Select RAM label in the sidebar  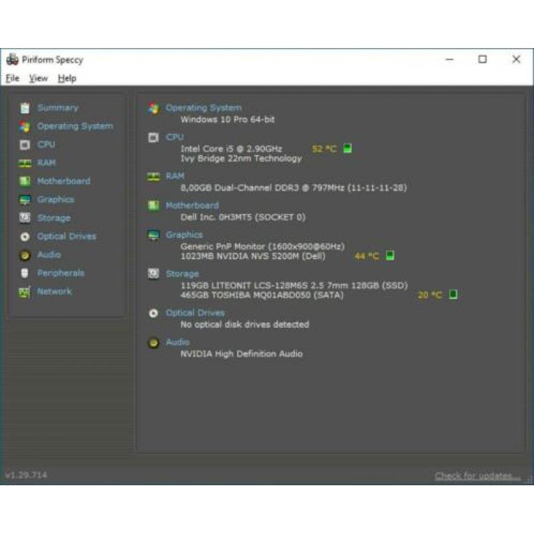coord(46,163)
